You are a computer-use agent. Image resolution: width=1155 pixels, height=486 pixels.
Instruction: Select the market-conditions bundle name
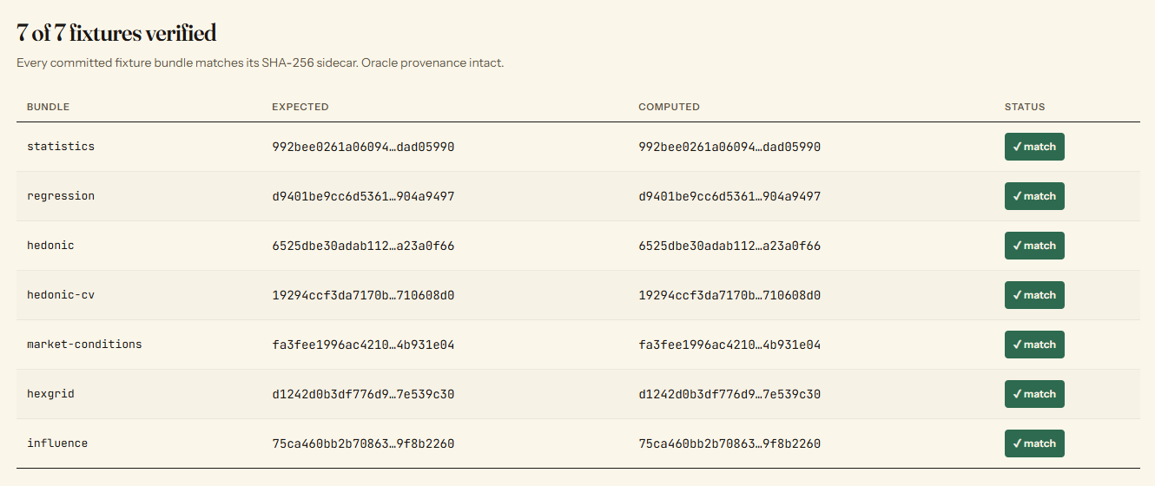(x=84, y=345)
